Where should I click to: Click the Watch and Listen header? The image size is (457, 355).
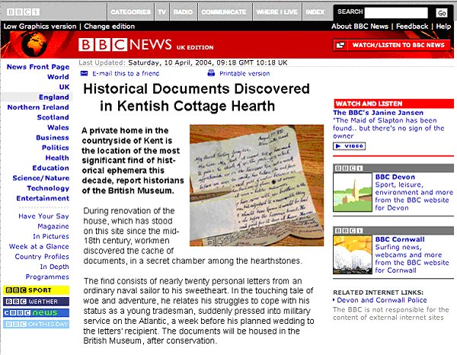coord(394,104)
